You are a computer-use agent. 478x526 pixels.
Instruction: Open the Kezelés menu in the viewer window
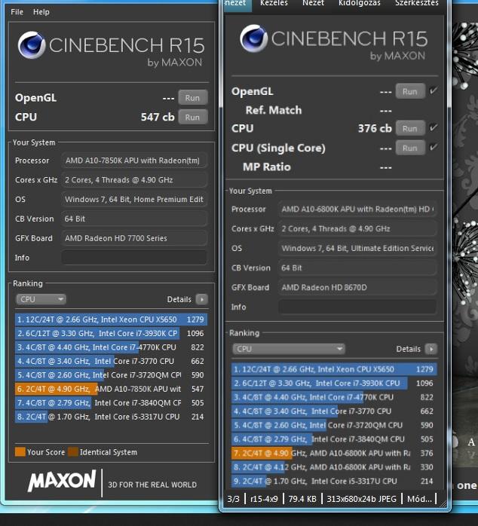[x=274, y=3]
